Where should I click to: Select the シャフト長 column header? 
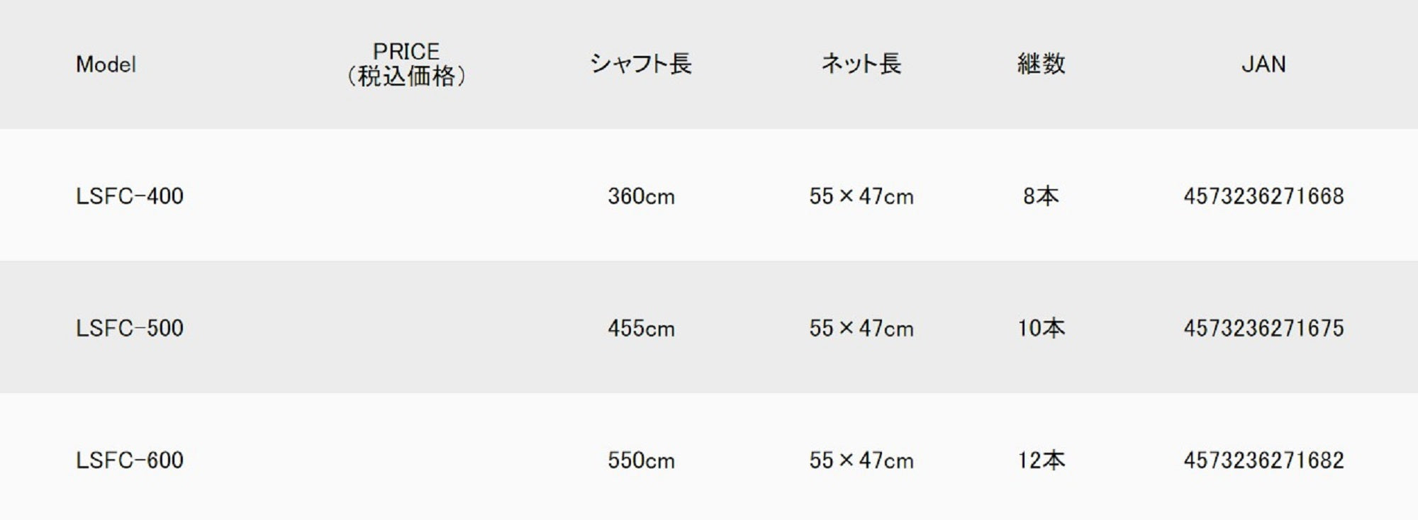click(640, 64)
